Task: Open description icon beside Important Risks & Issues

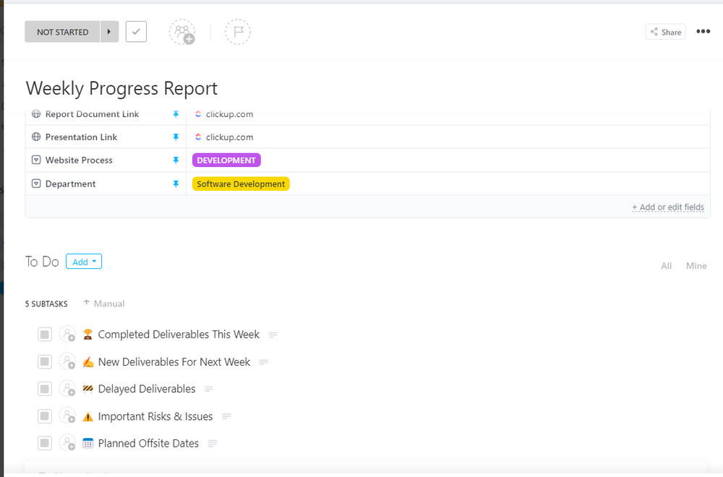Action: coord(226,416)
